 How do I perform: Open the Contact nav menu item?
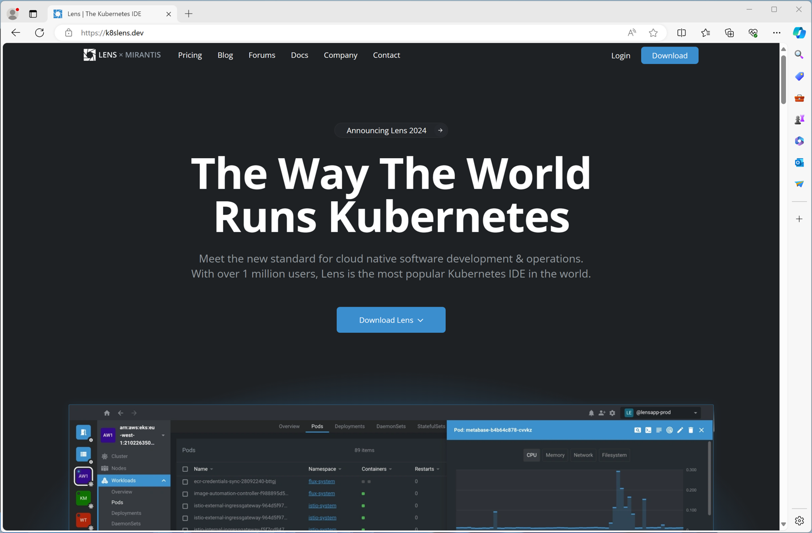[387, 55]
